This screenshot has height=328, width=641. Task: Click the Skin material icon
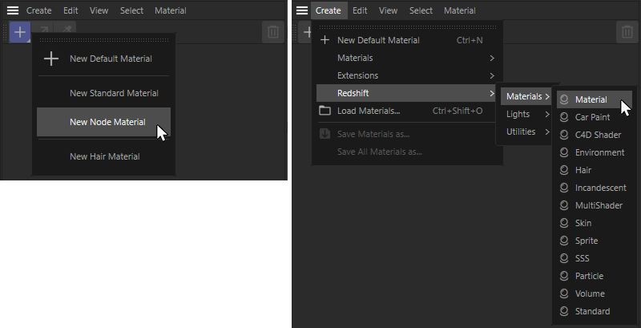pos(564,223)
